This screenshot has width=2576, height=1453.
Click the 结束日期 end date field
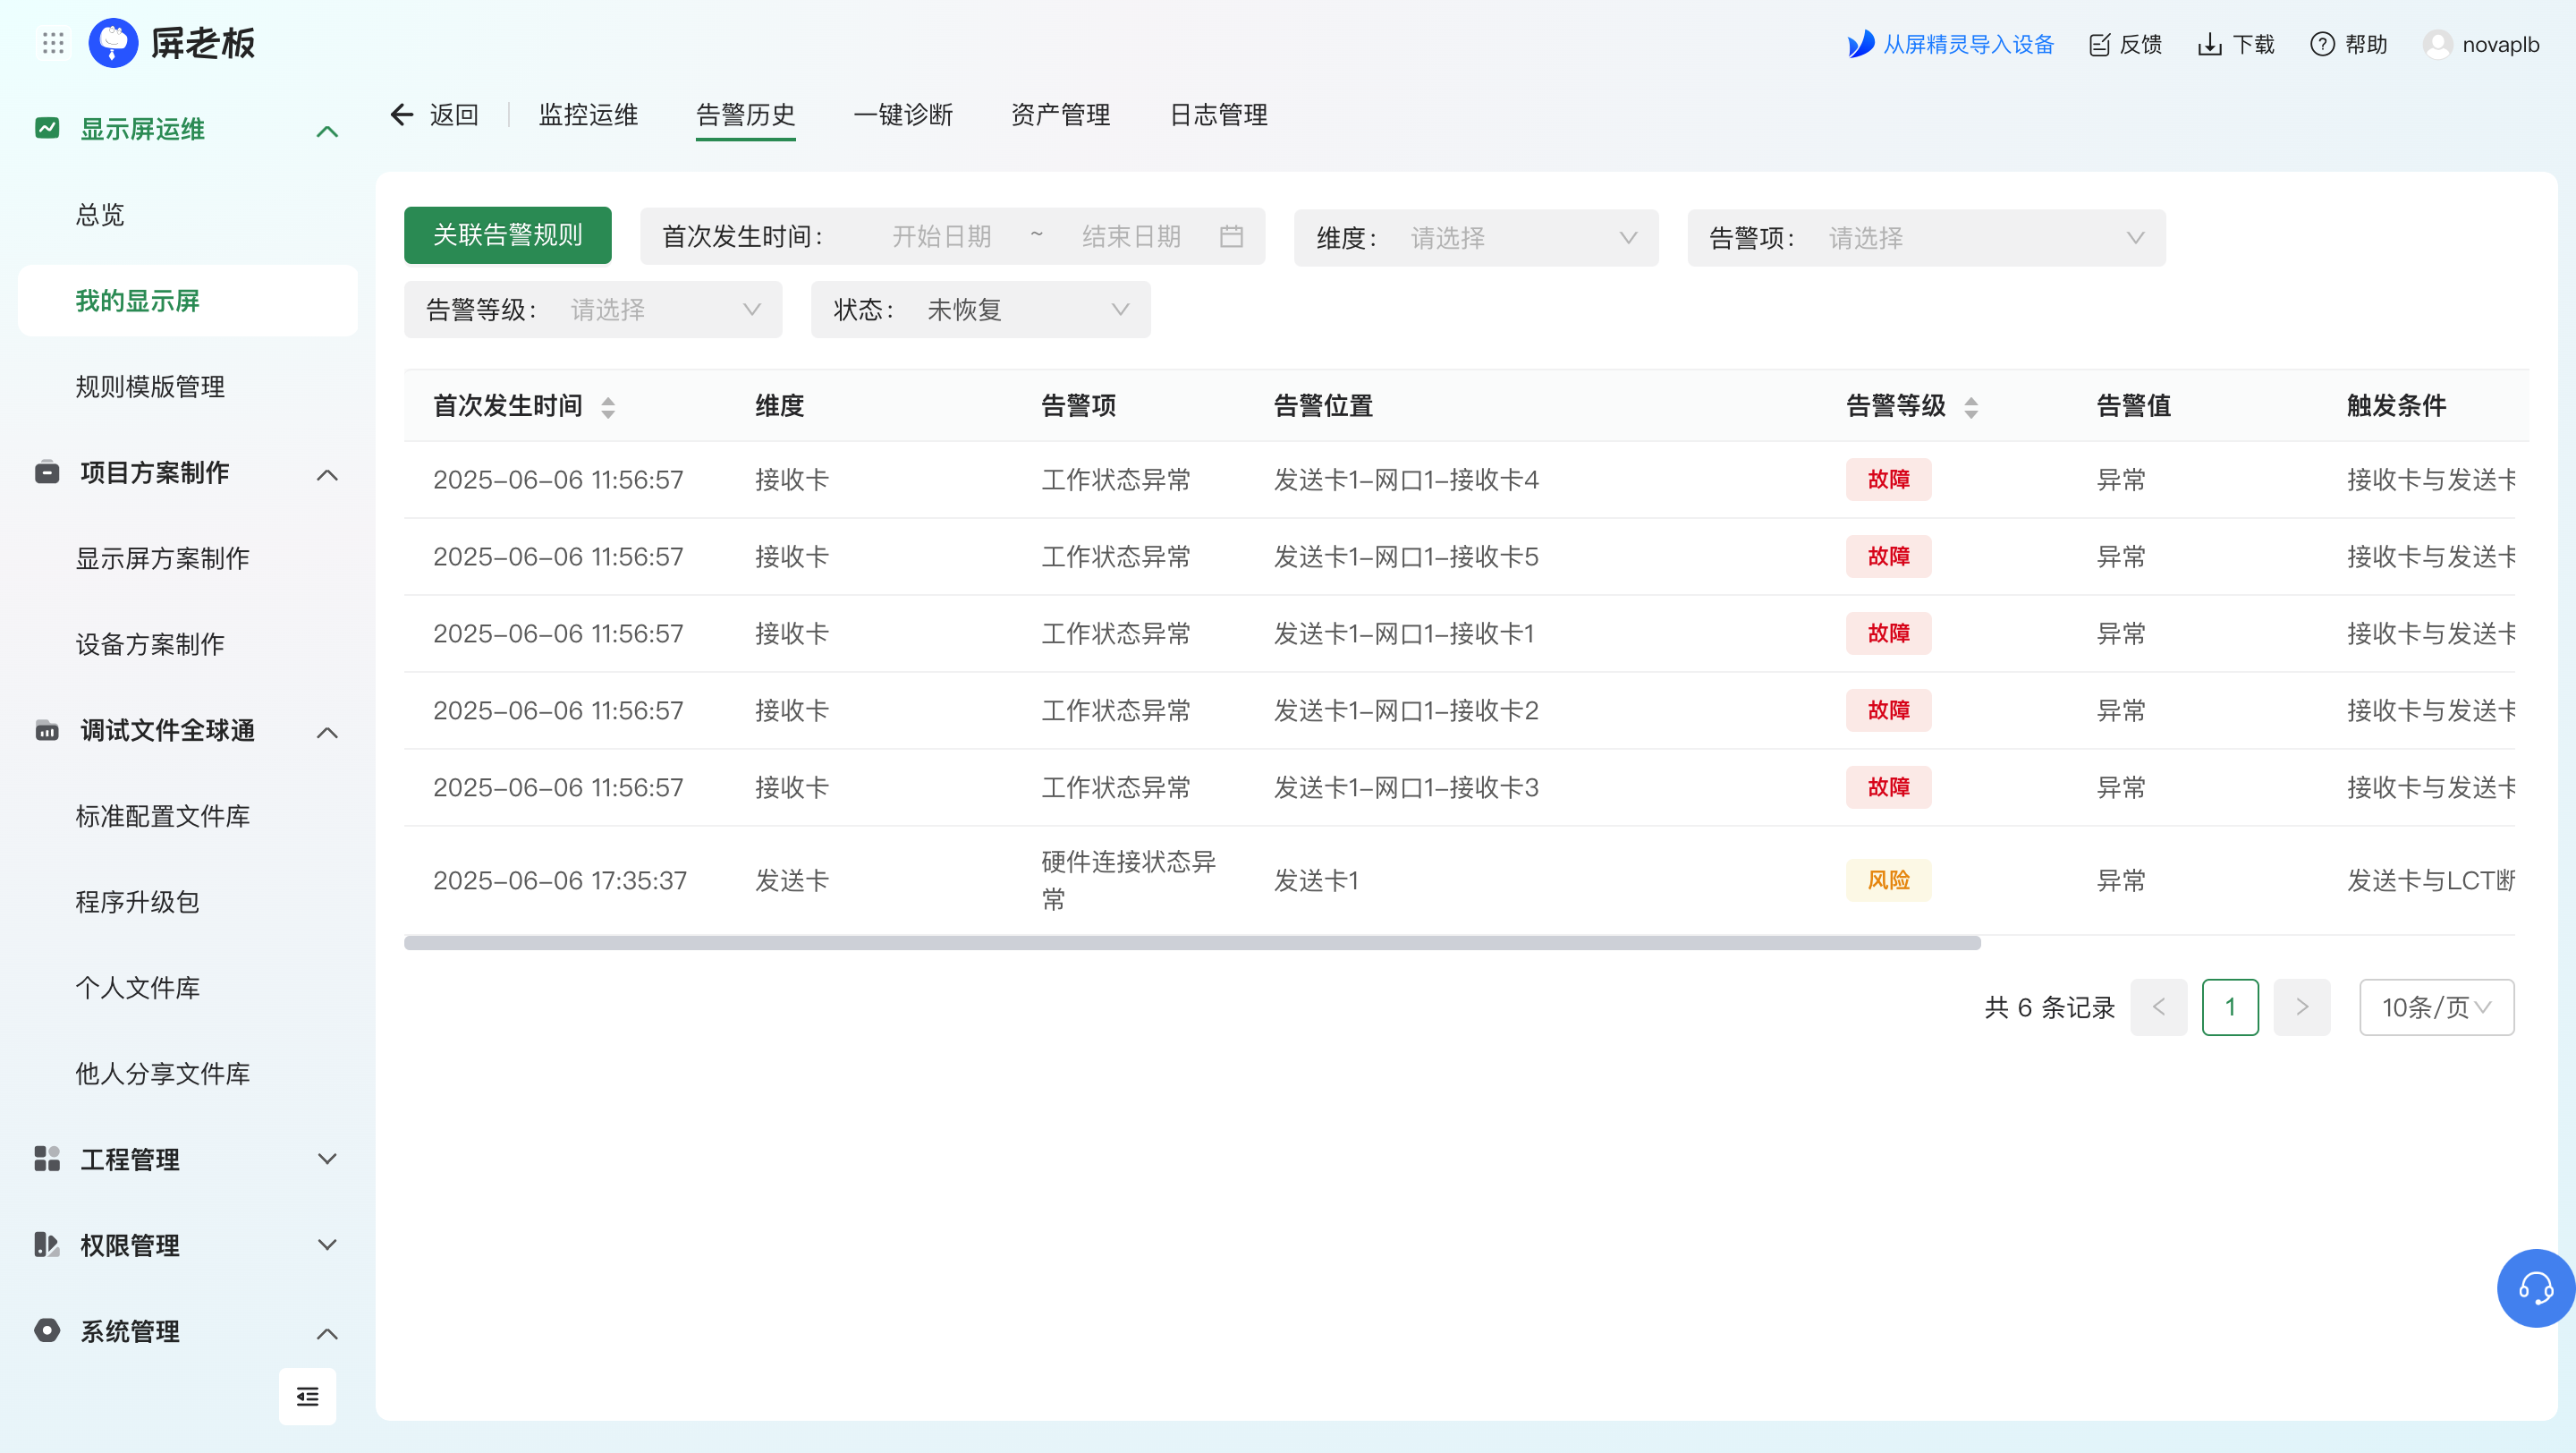(x=1131, y=237)
